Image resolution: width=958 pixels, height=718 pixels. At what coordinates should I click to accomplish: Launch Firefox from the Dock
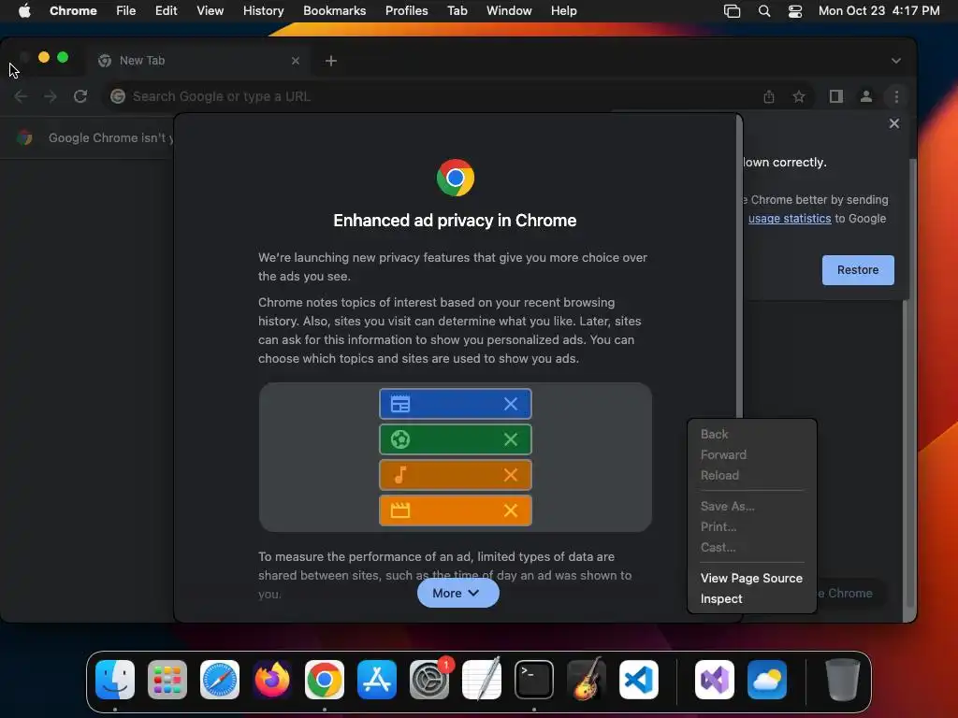pos(272,680)
